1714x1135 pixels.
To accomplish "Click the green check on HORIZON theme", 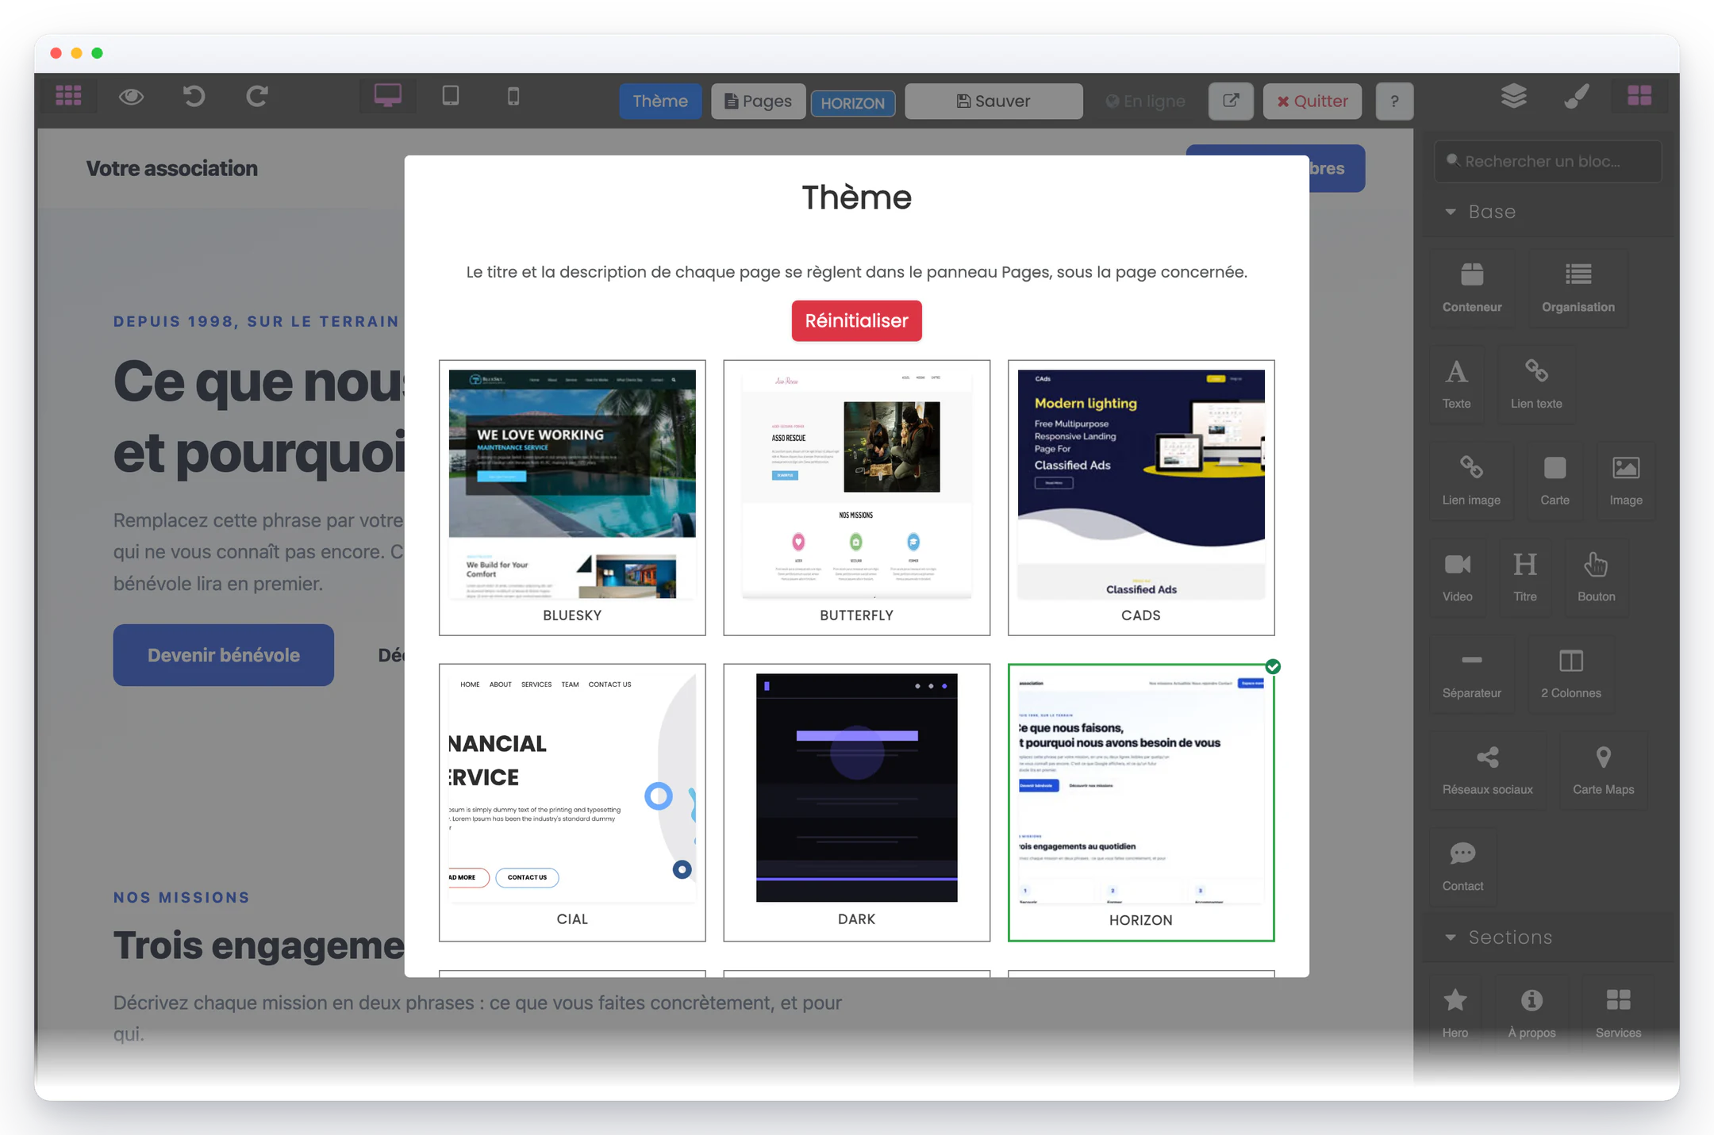I will click(x=1273, y=666).
